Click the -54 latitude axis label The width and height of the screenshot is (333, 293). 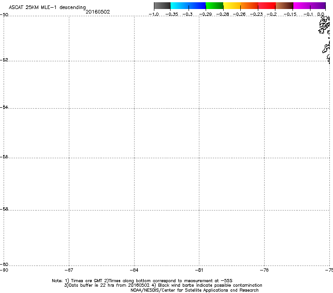4,107
